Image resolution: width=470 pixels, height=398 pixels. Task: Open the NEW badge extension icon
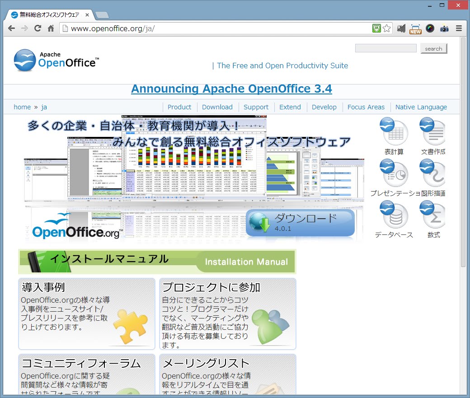coord(415,29)
